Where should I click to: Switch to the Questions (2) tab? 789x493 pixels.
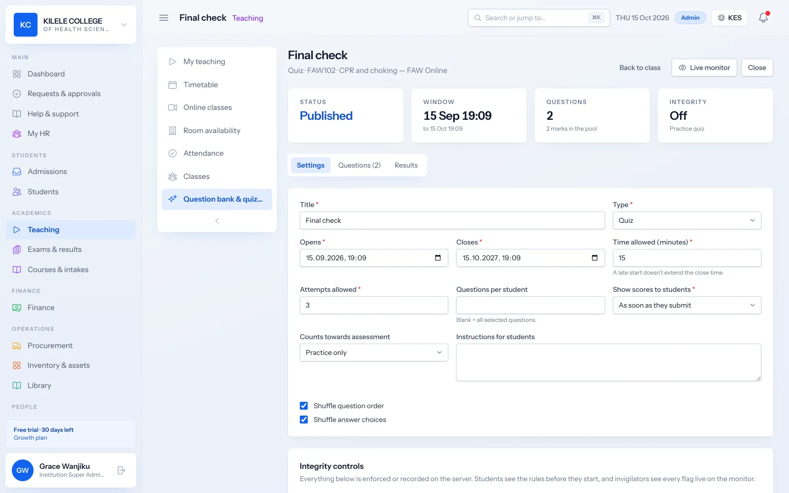(x=359, y=165)
